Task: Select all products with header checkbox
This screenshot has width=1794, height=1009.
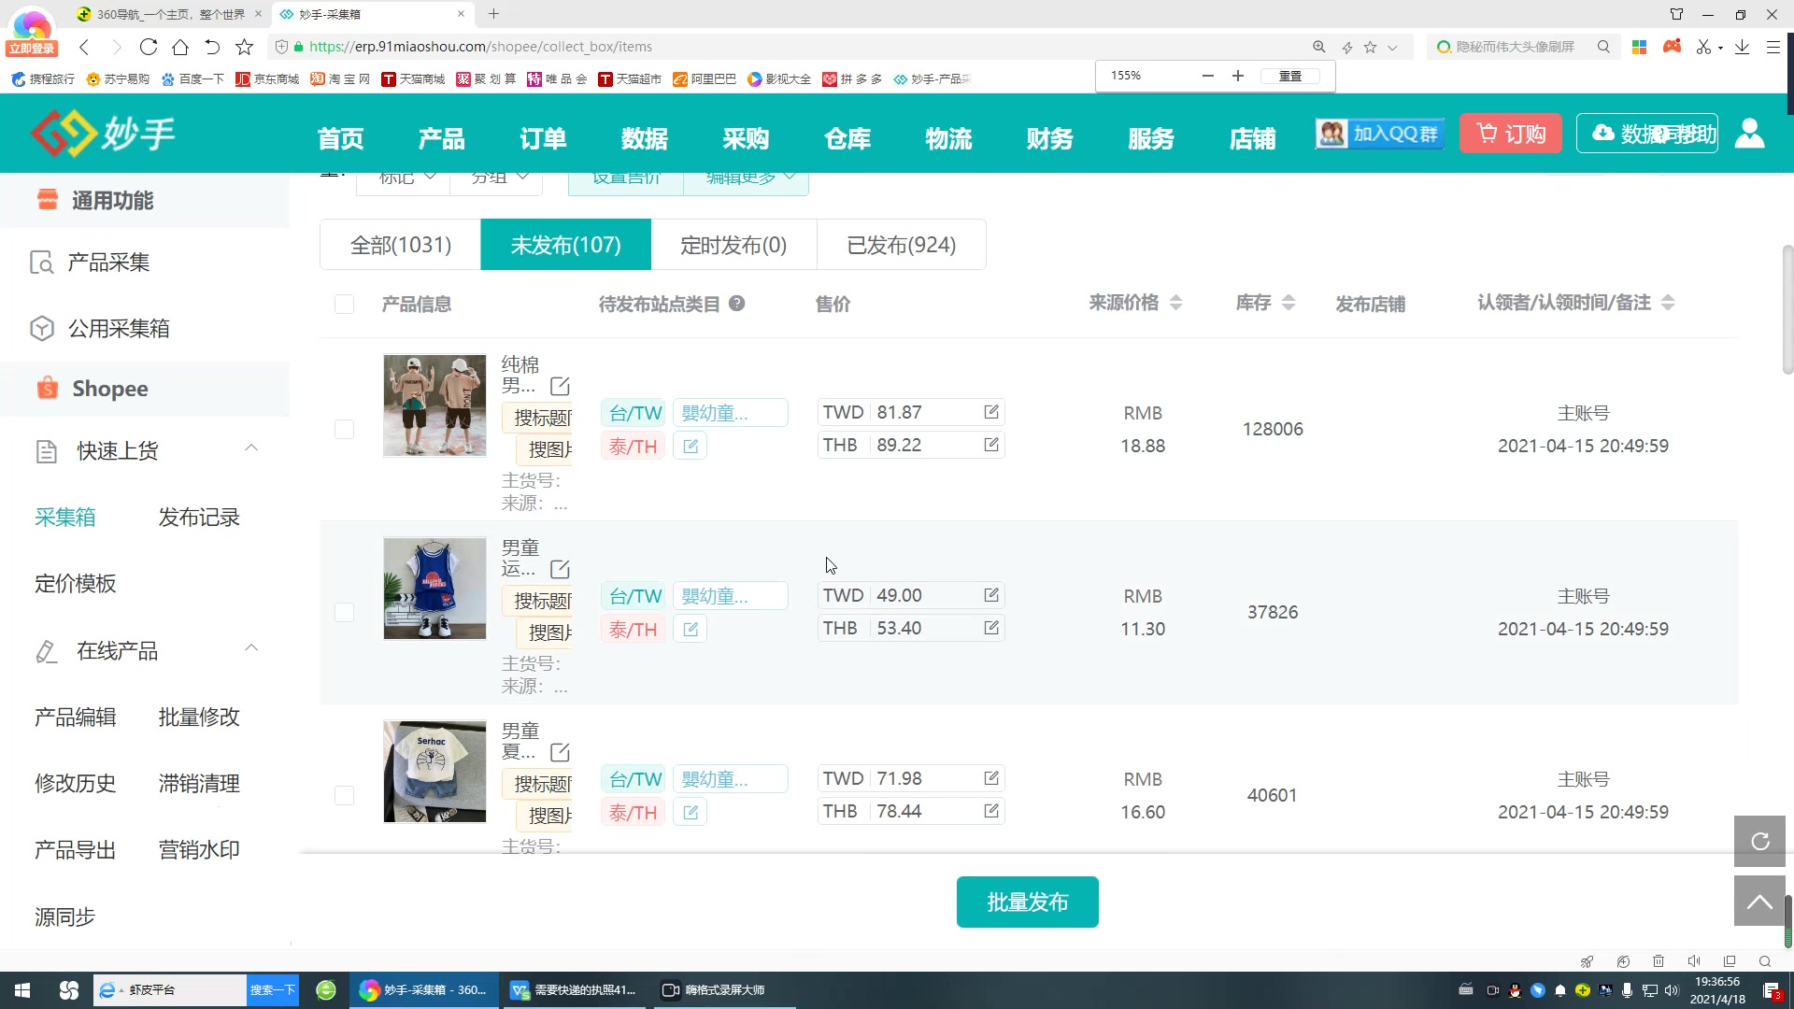Action: pos(344,304)
